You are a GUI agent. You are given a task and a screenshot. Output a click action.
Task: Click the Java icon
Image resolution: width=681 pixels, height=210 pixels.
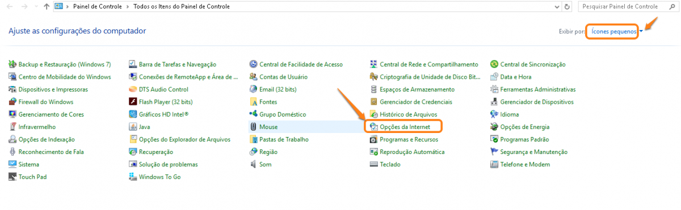tap(133, 127)
